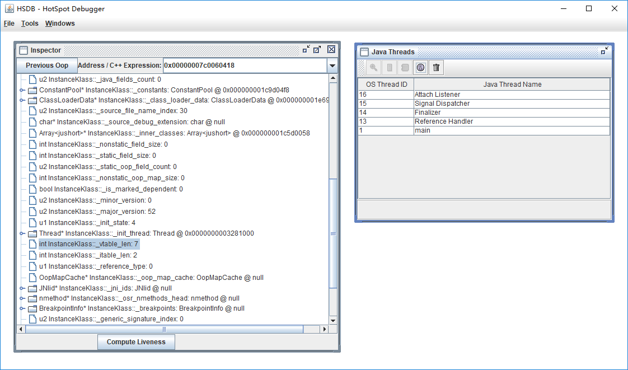Select the main thread row
This screenshot has height=370, width=628.
pos(484,130)
